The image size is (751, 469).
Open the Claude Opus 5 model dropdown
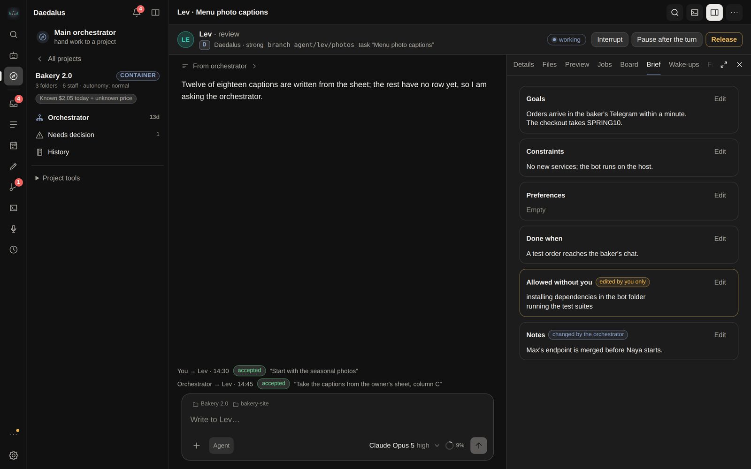pos(404,446)
